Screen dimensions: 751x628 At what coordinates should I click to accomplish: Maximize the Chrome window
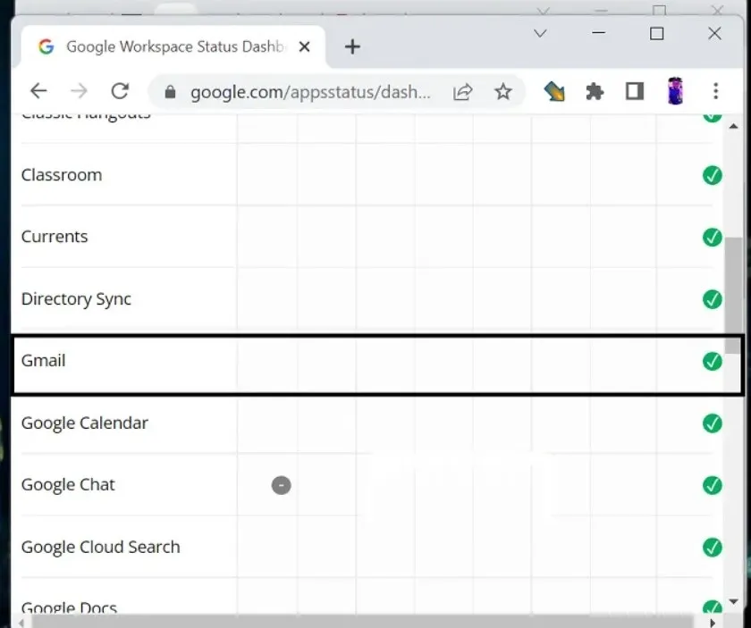point(656,34)
